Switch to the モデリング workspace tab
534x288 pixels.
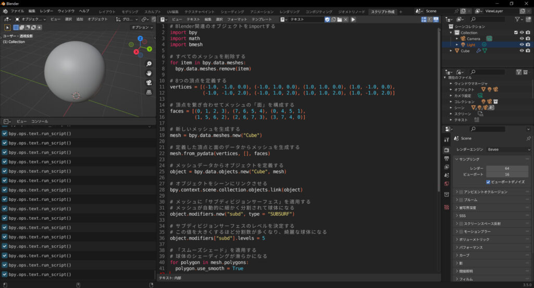(130, 11)
